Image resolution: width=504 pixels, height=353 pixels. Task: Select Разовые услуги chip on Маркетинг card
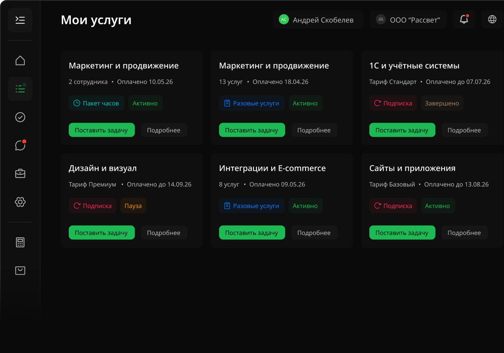252,103
